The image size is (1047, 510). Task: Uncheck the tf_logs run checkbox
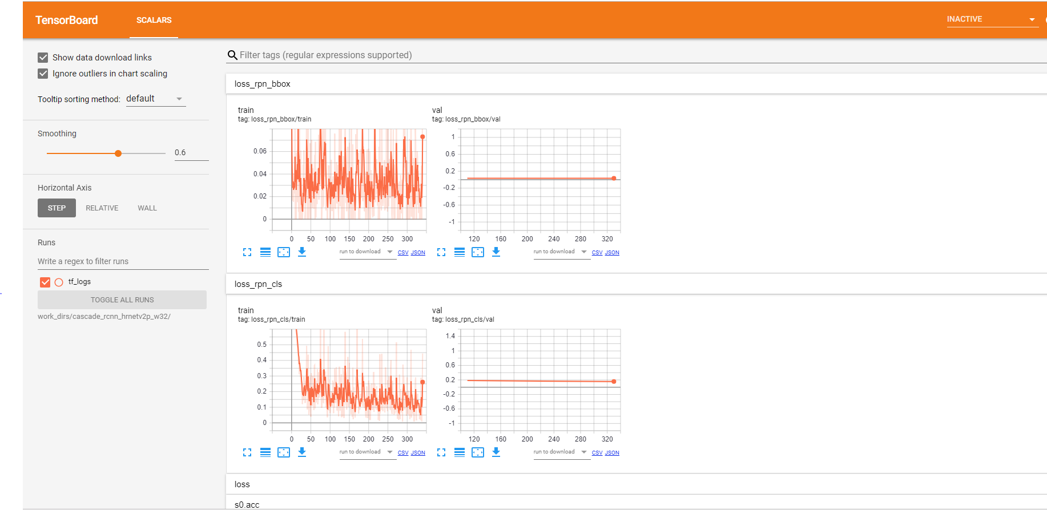45,282
